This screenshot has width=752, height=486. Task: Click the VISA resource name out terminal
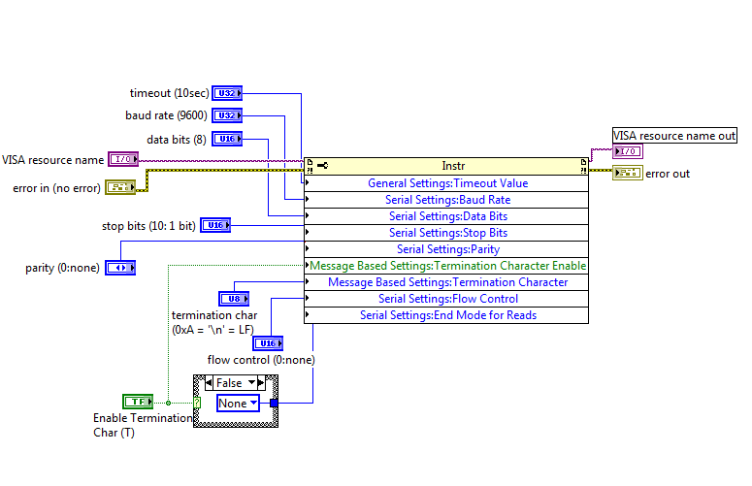(627, 151)
